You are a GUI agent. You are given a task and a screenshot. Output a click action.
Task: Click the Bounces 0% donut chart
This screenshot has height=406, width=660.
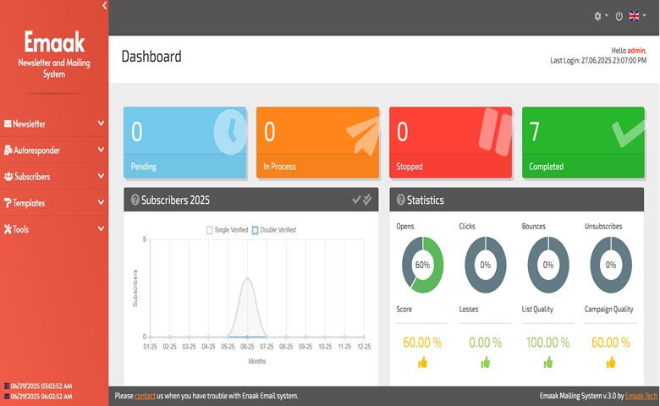548,265
